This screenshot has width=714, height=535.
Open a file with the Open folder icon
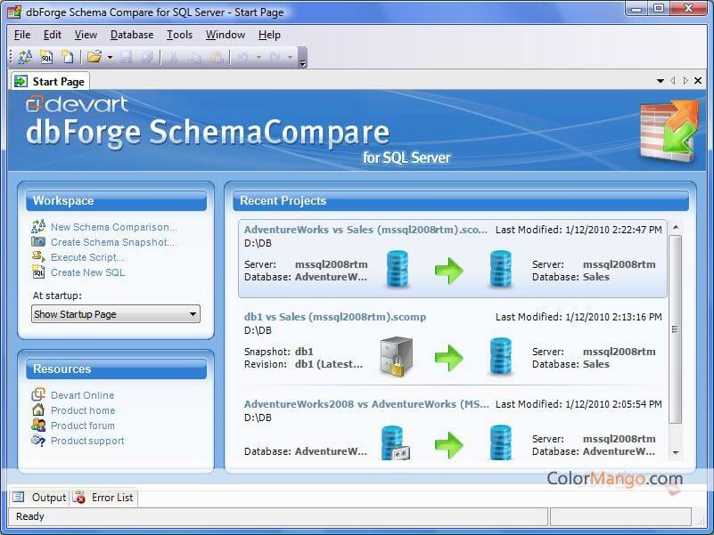94,57
